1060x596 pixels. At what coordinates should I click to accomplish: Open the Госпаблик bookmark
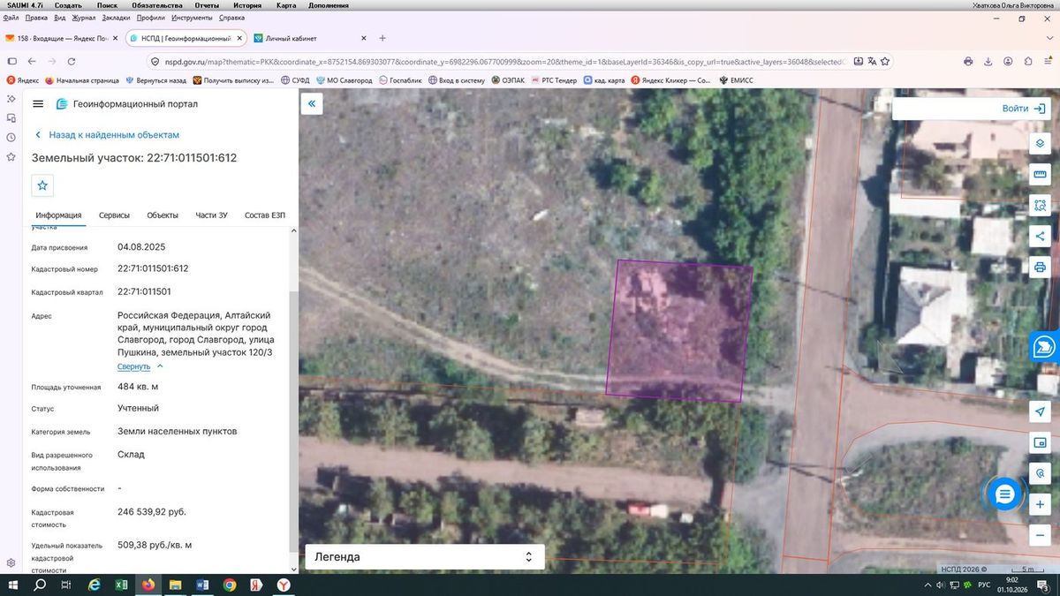(400, 80)
